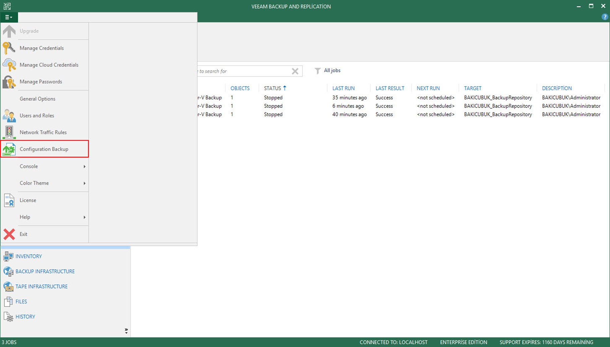Select the job last run 35 minutes ago
The height and width of the screenshot is (347, 610).
(x=402, y=98)
